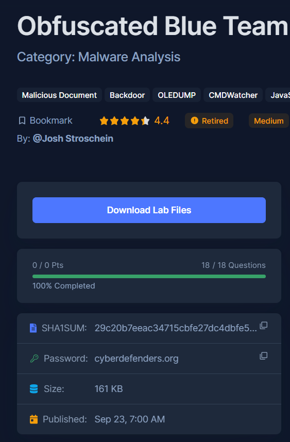
Task: Click the SHA1SUM file document icon
Action: coord(33,328)
